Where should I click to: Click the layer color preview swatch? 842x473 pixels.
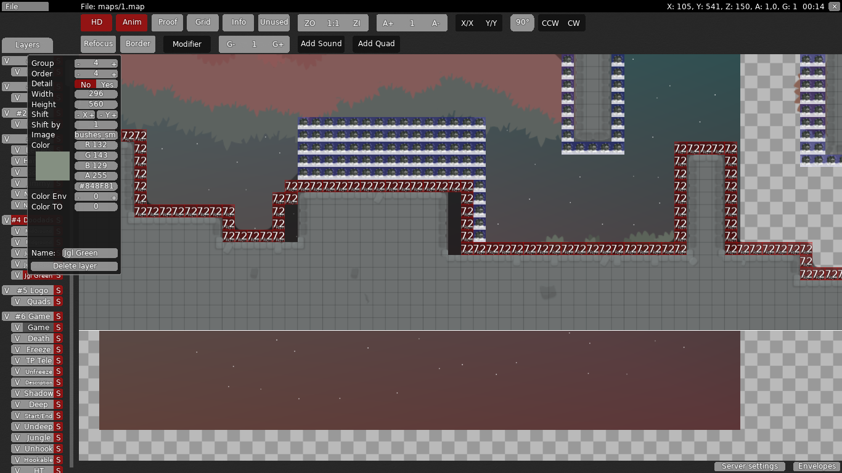pyautogui.click(x=52, y=166)
